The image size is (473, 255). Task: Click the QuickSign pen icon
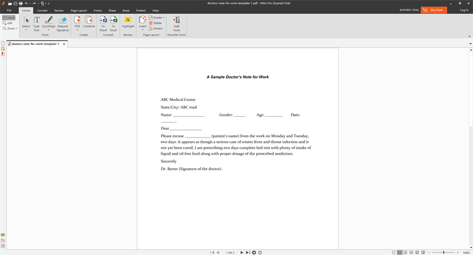click(x=48, y=20)
